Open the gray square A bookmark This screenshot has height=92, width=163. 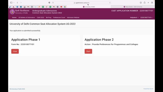[x=32, y=7]
